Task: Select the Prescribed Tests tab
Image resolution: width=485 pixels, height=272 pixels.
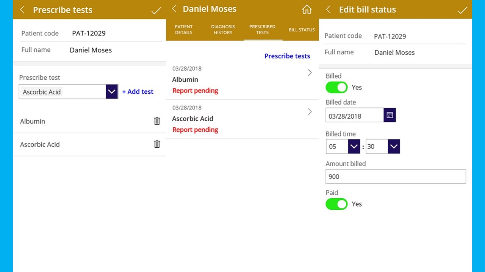Action: pyautogui.click(x=262, y=29)
